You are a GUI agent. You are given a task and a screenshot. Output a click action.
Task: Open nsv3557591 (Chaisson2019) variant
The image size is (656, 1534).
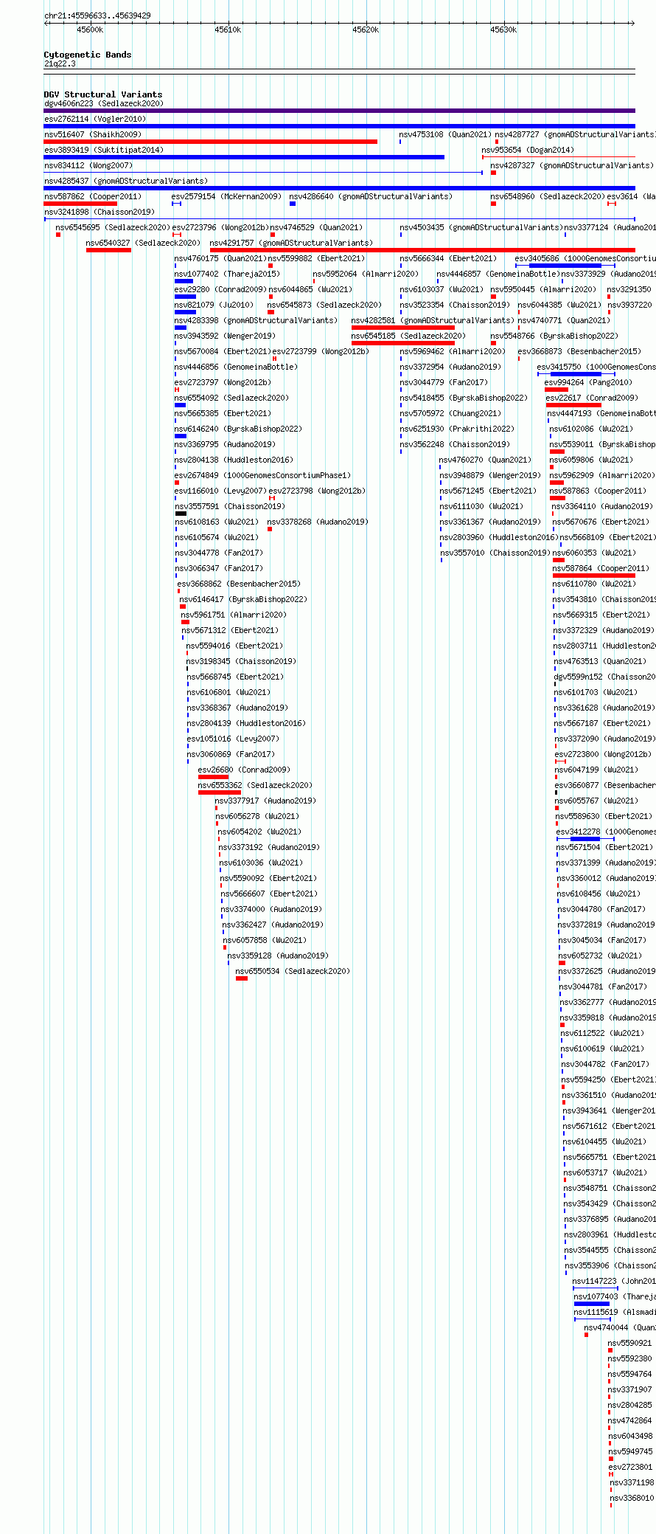coord(229,507)
